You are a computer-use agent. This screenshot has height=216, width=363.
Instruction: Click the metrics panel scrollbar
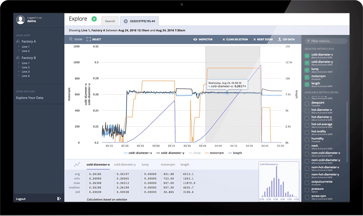[x=347, y=132]
